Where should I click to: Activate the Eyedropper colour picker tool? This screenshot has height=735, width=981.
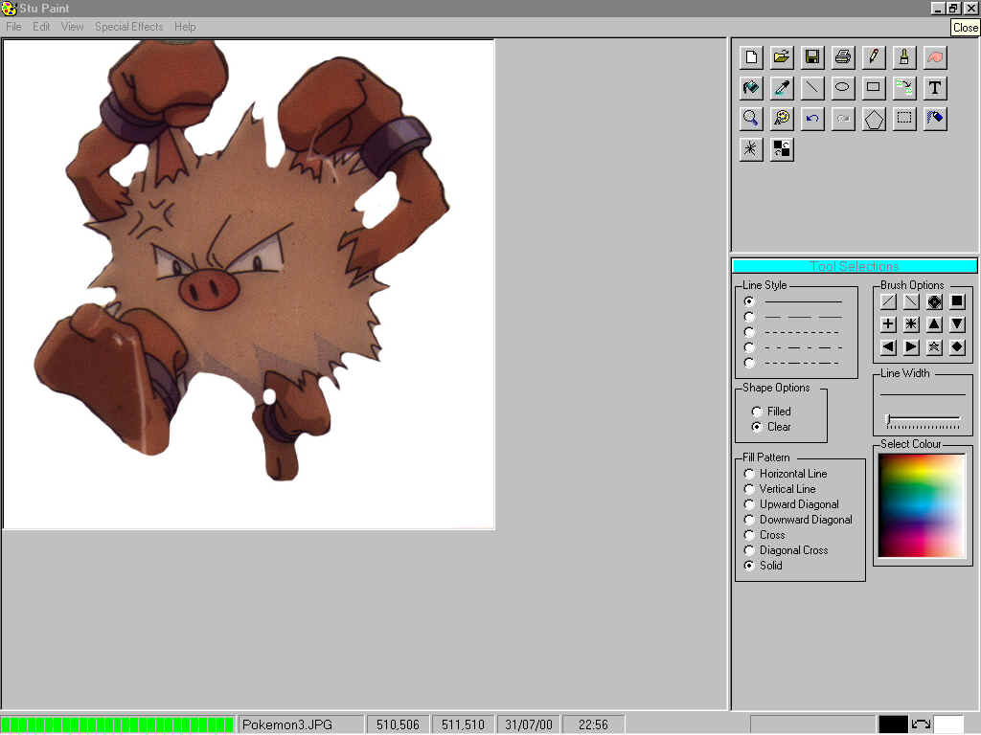click(x=782, y=88)
